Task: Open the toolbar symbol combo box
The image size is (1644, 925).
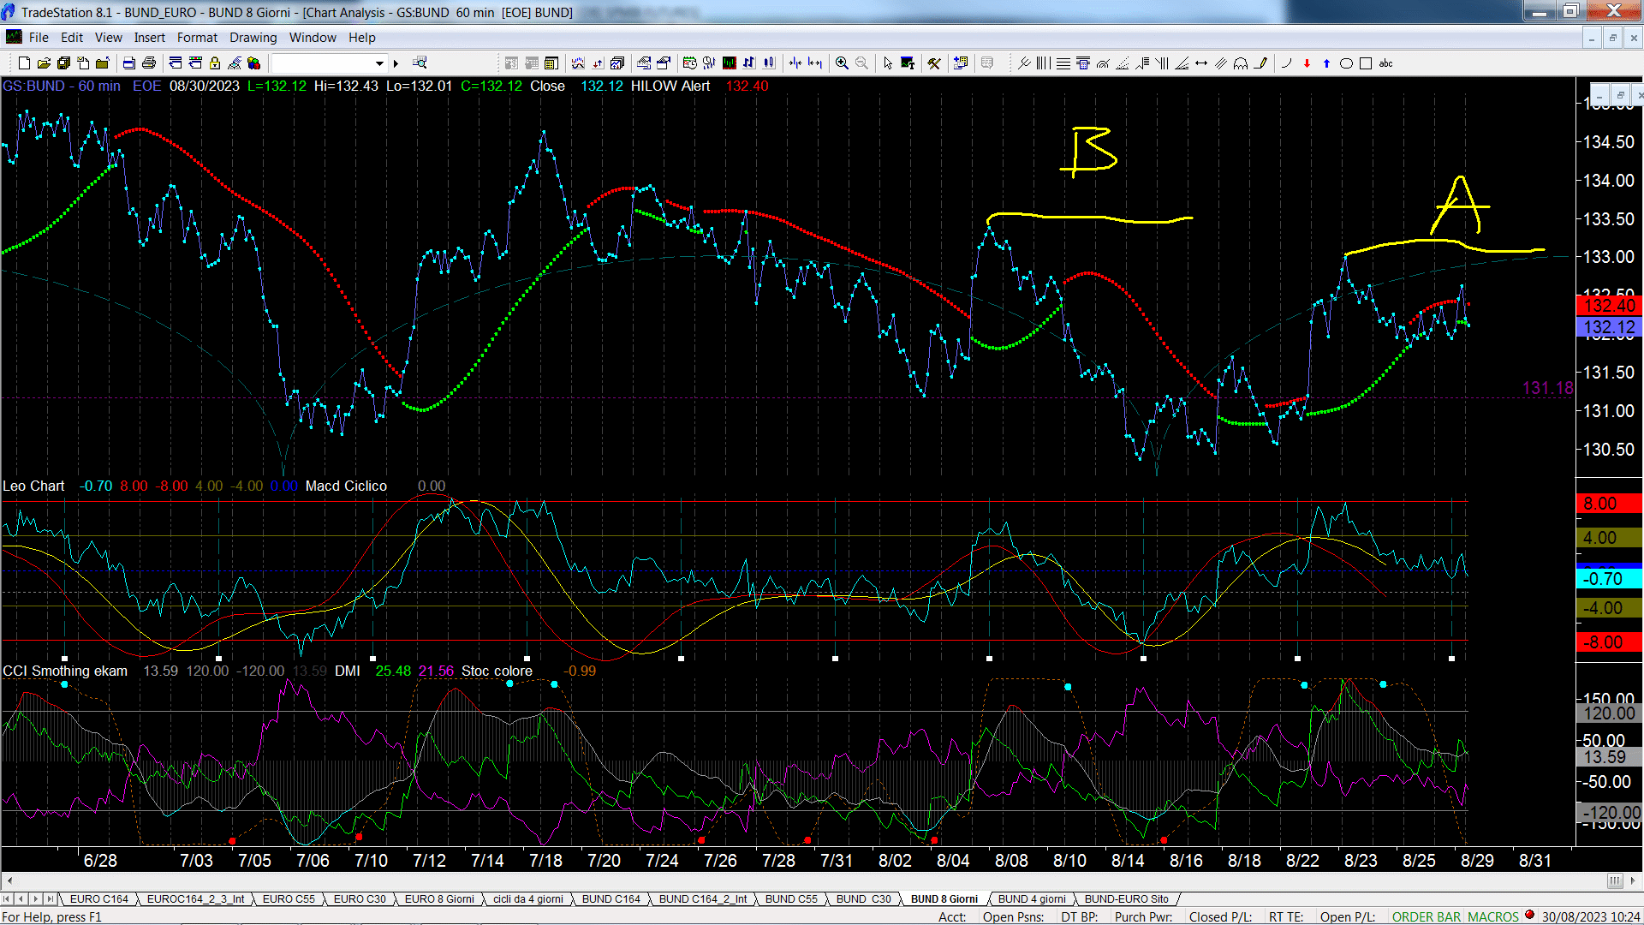Action: [329, 63]
